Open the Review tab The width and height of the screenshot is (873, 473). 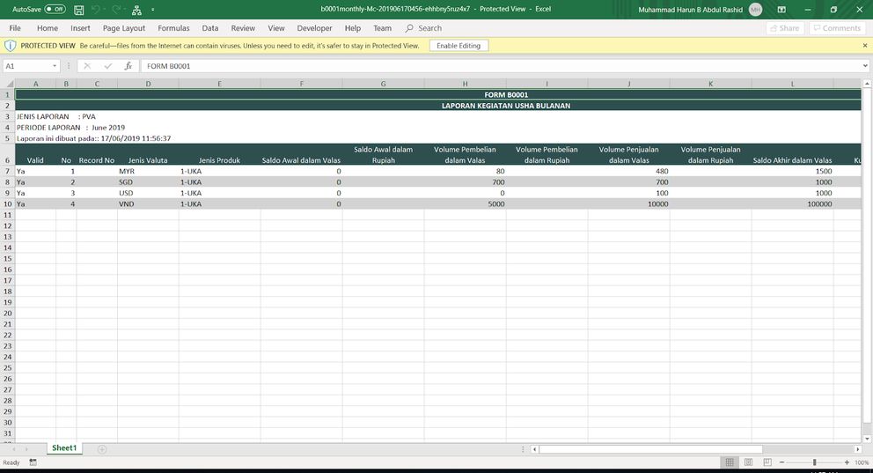(x=243, y=28)
